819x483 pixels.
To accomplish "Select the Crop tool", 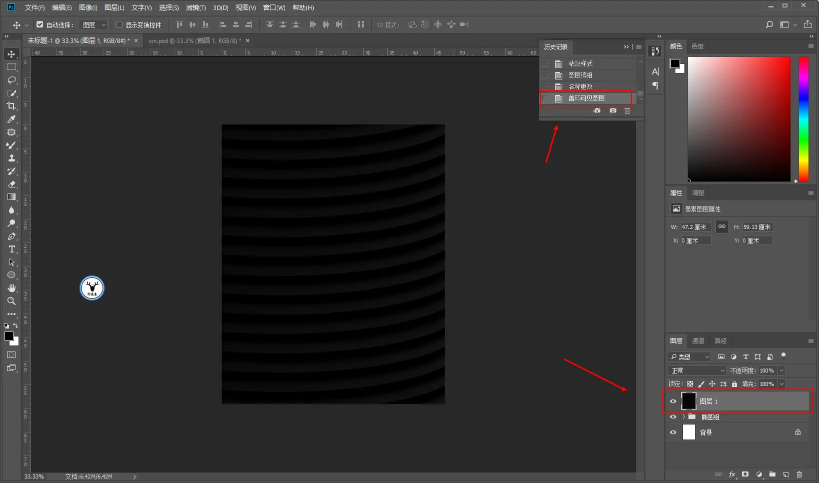I will coord(11,106).
